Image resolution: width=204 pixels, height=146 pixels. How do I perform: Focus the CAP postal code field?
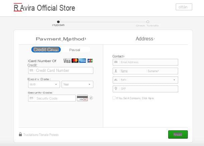145,89
